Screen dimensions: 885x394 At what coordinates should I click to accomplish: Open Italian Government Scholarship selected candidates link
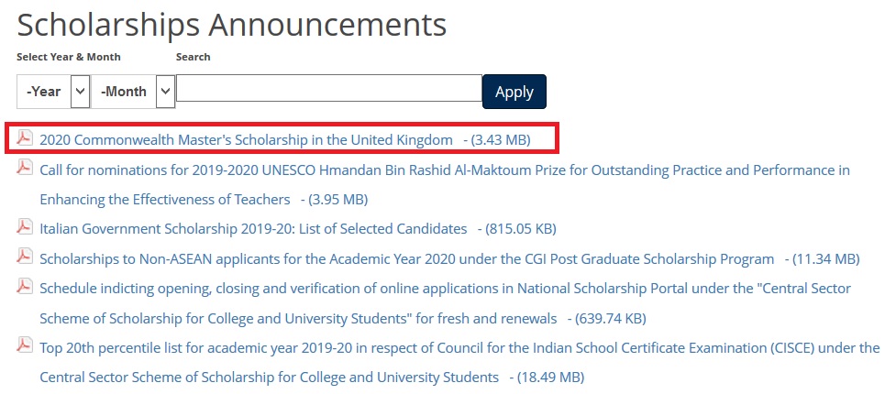coord(253,228)
